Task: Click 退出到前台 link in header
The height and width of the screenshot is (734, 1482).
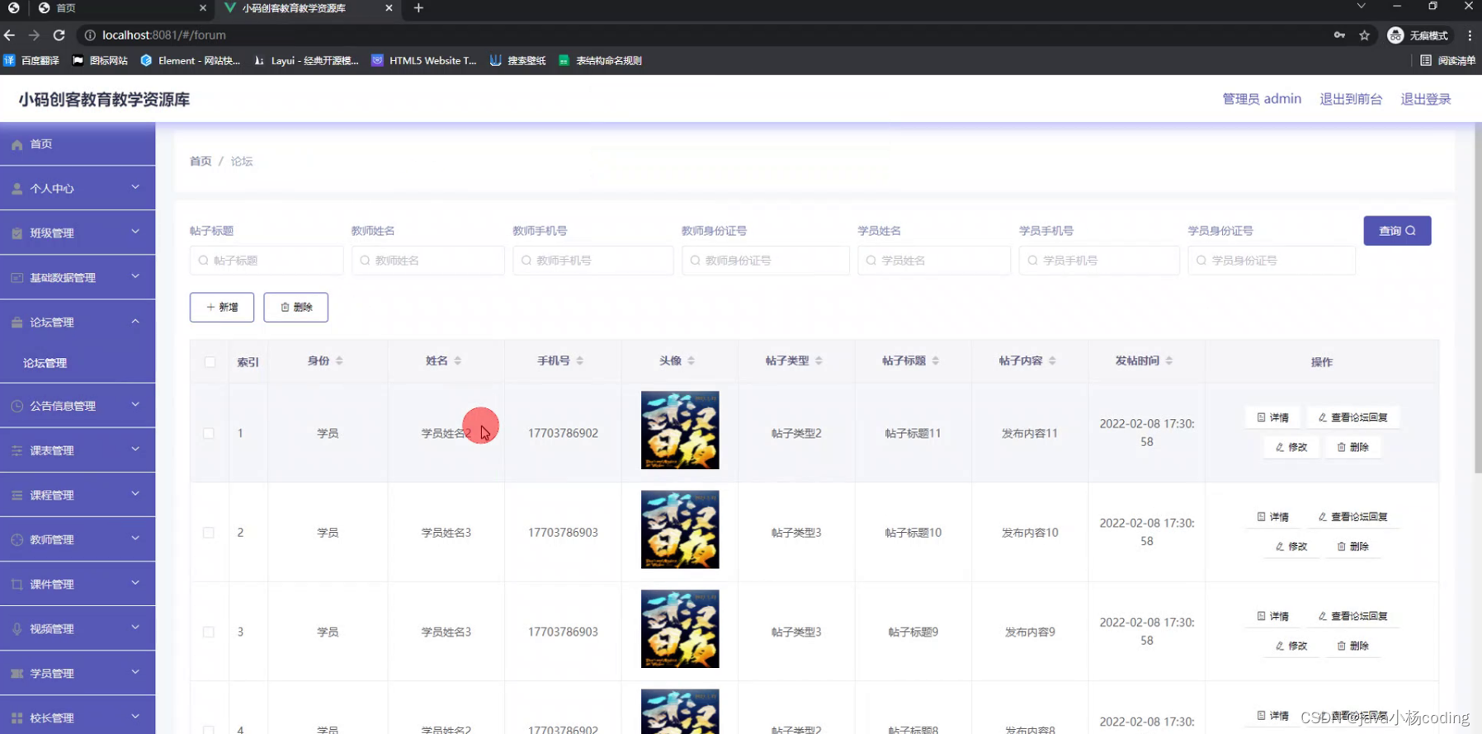Action: [x=1351, y=99]
